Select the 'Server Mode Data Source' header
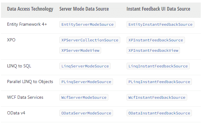 (84, 9)
